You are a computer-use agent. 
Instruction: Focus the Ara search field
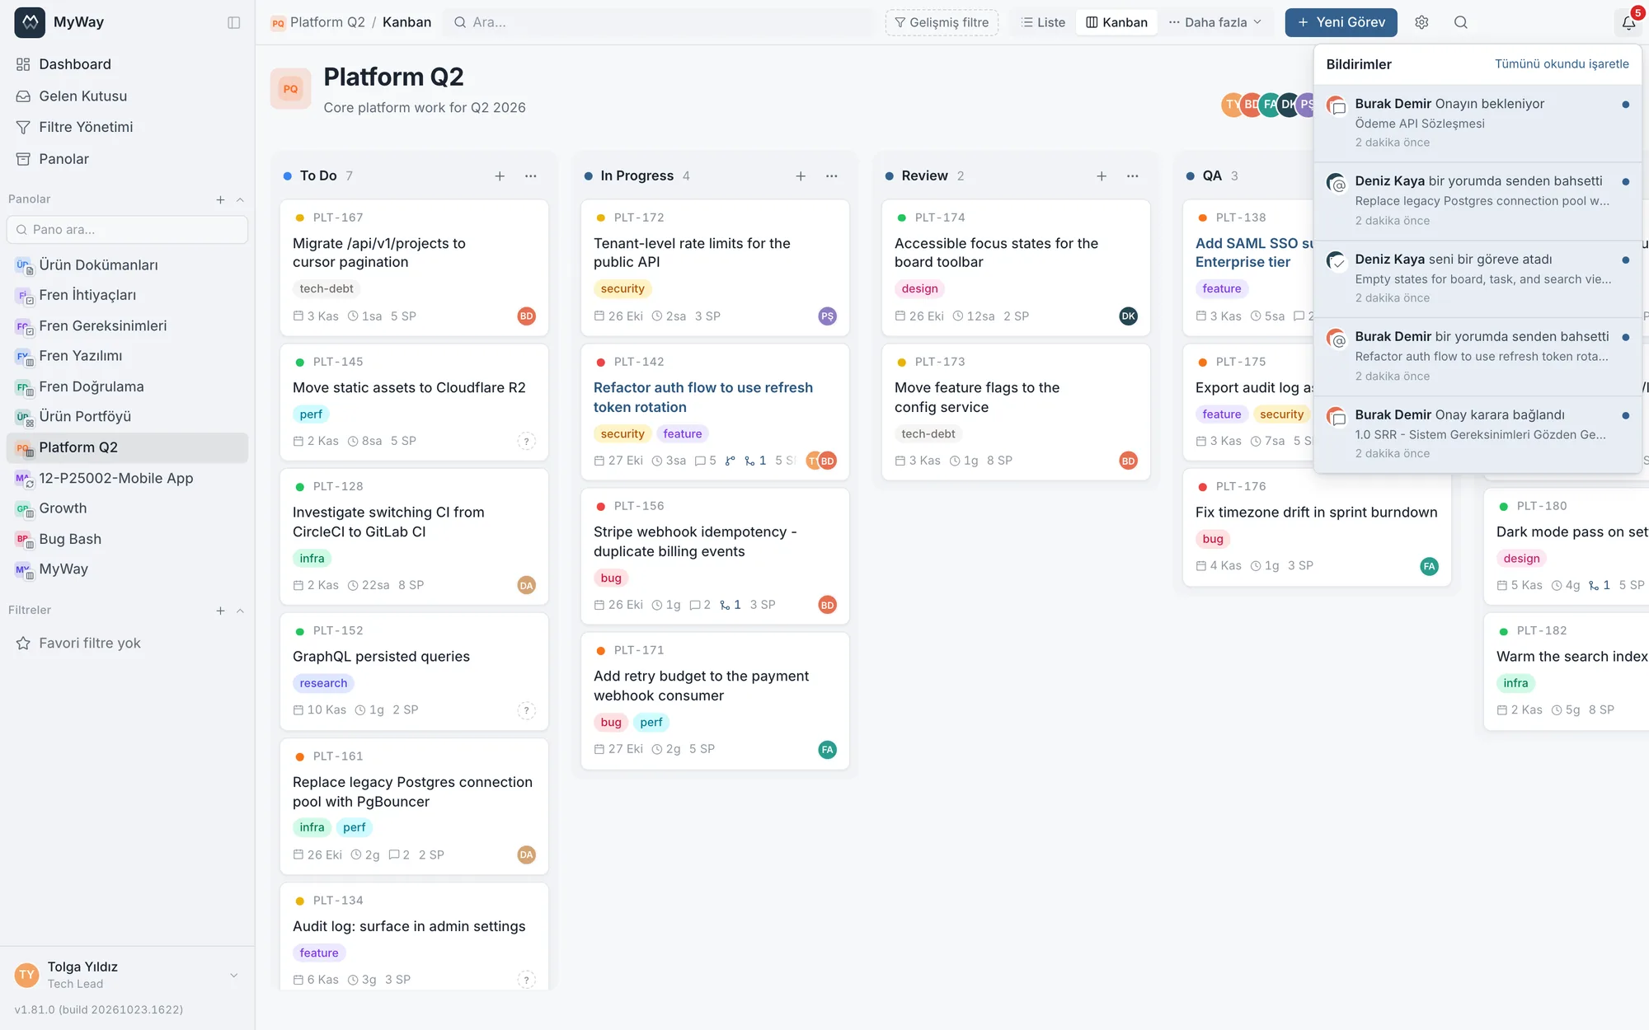click(x=658, y=22)
